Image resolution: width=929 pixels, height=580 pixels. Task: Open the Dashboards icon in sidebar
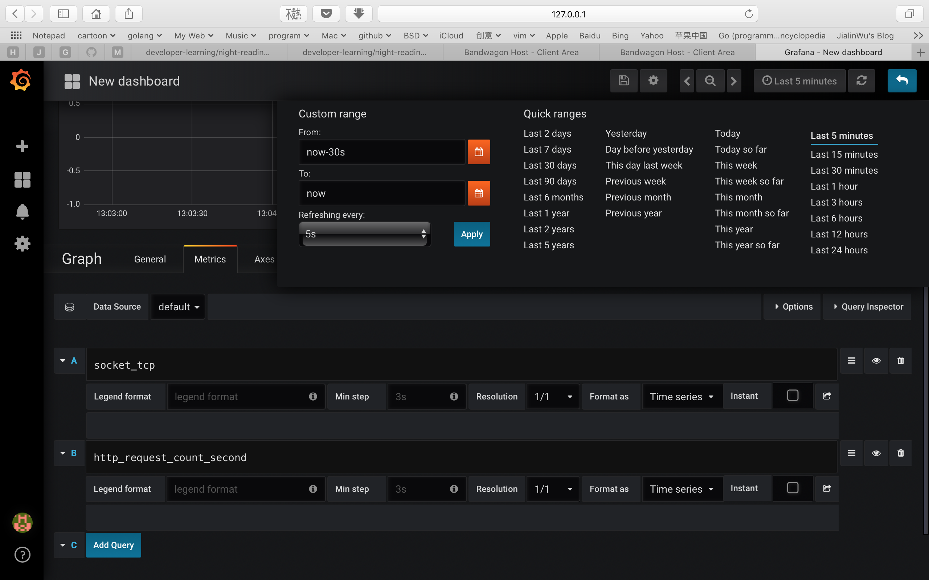(x=22, y=179)
